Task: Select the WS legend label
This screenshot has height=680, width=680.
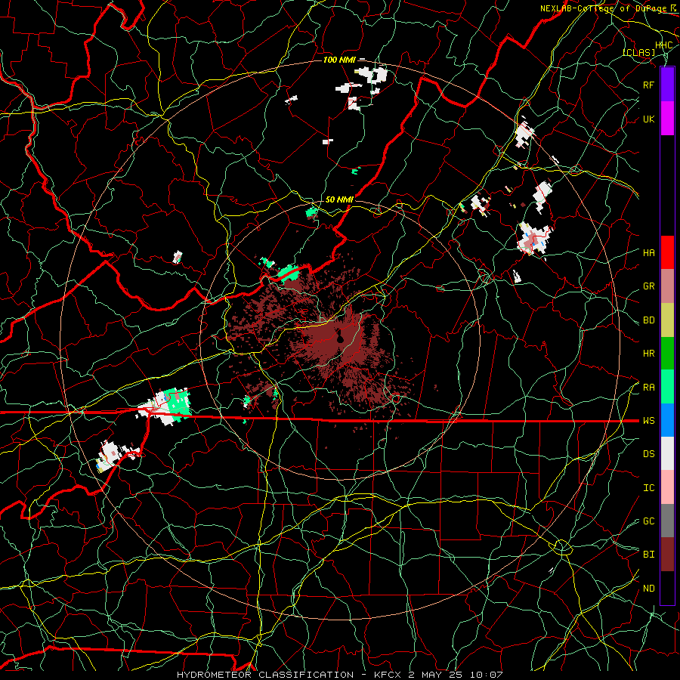Action: 649,421
